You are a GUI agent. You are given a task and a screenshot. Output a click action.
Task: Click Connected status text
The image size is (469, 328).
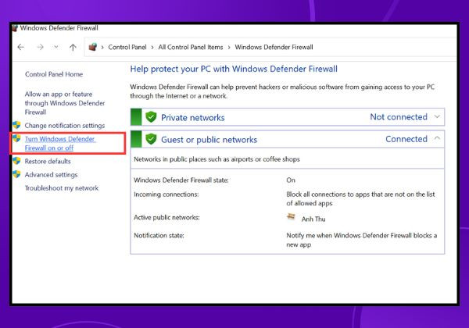pos(406,139)
